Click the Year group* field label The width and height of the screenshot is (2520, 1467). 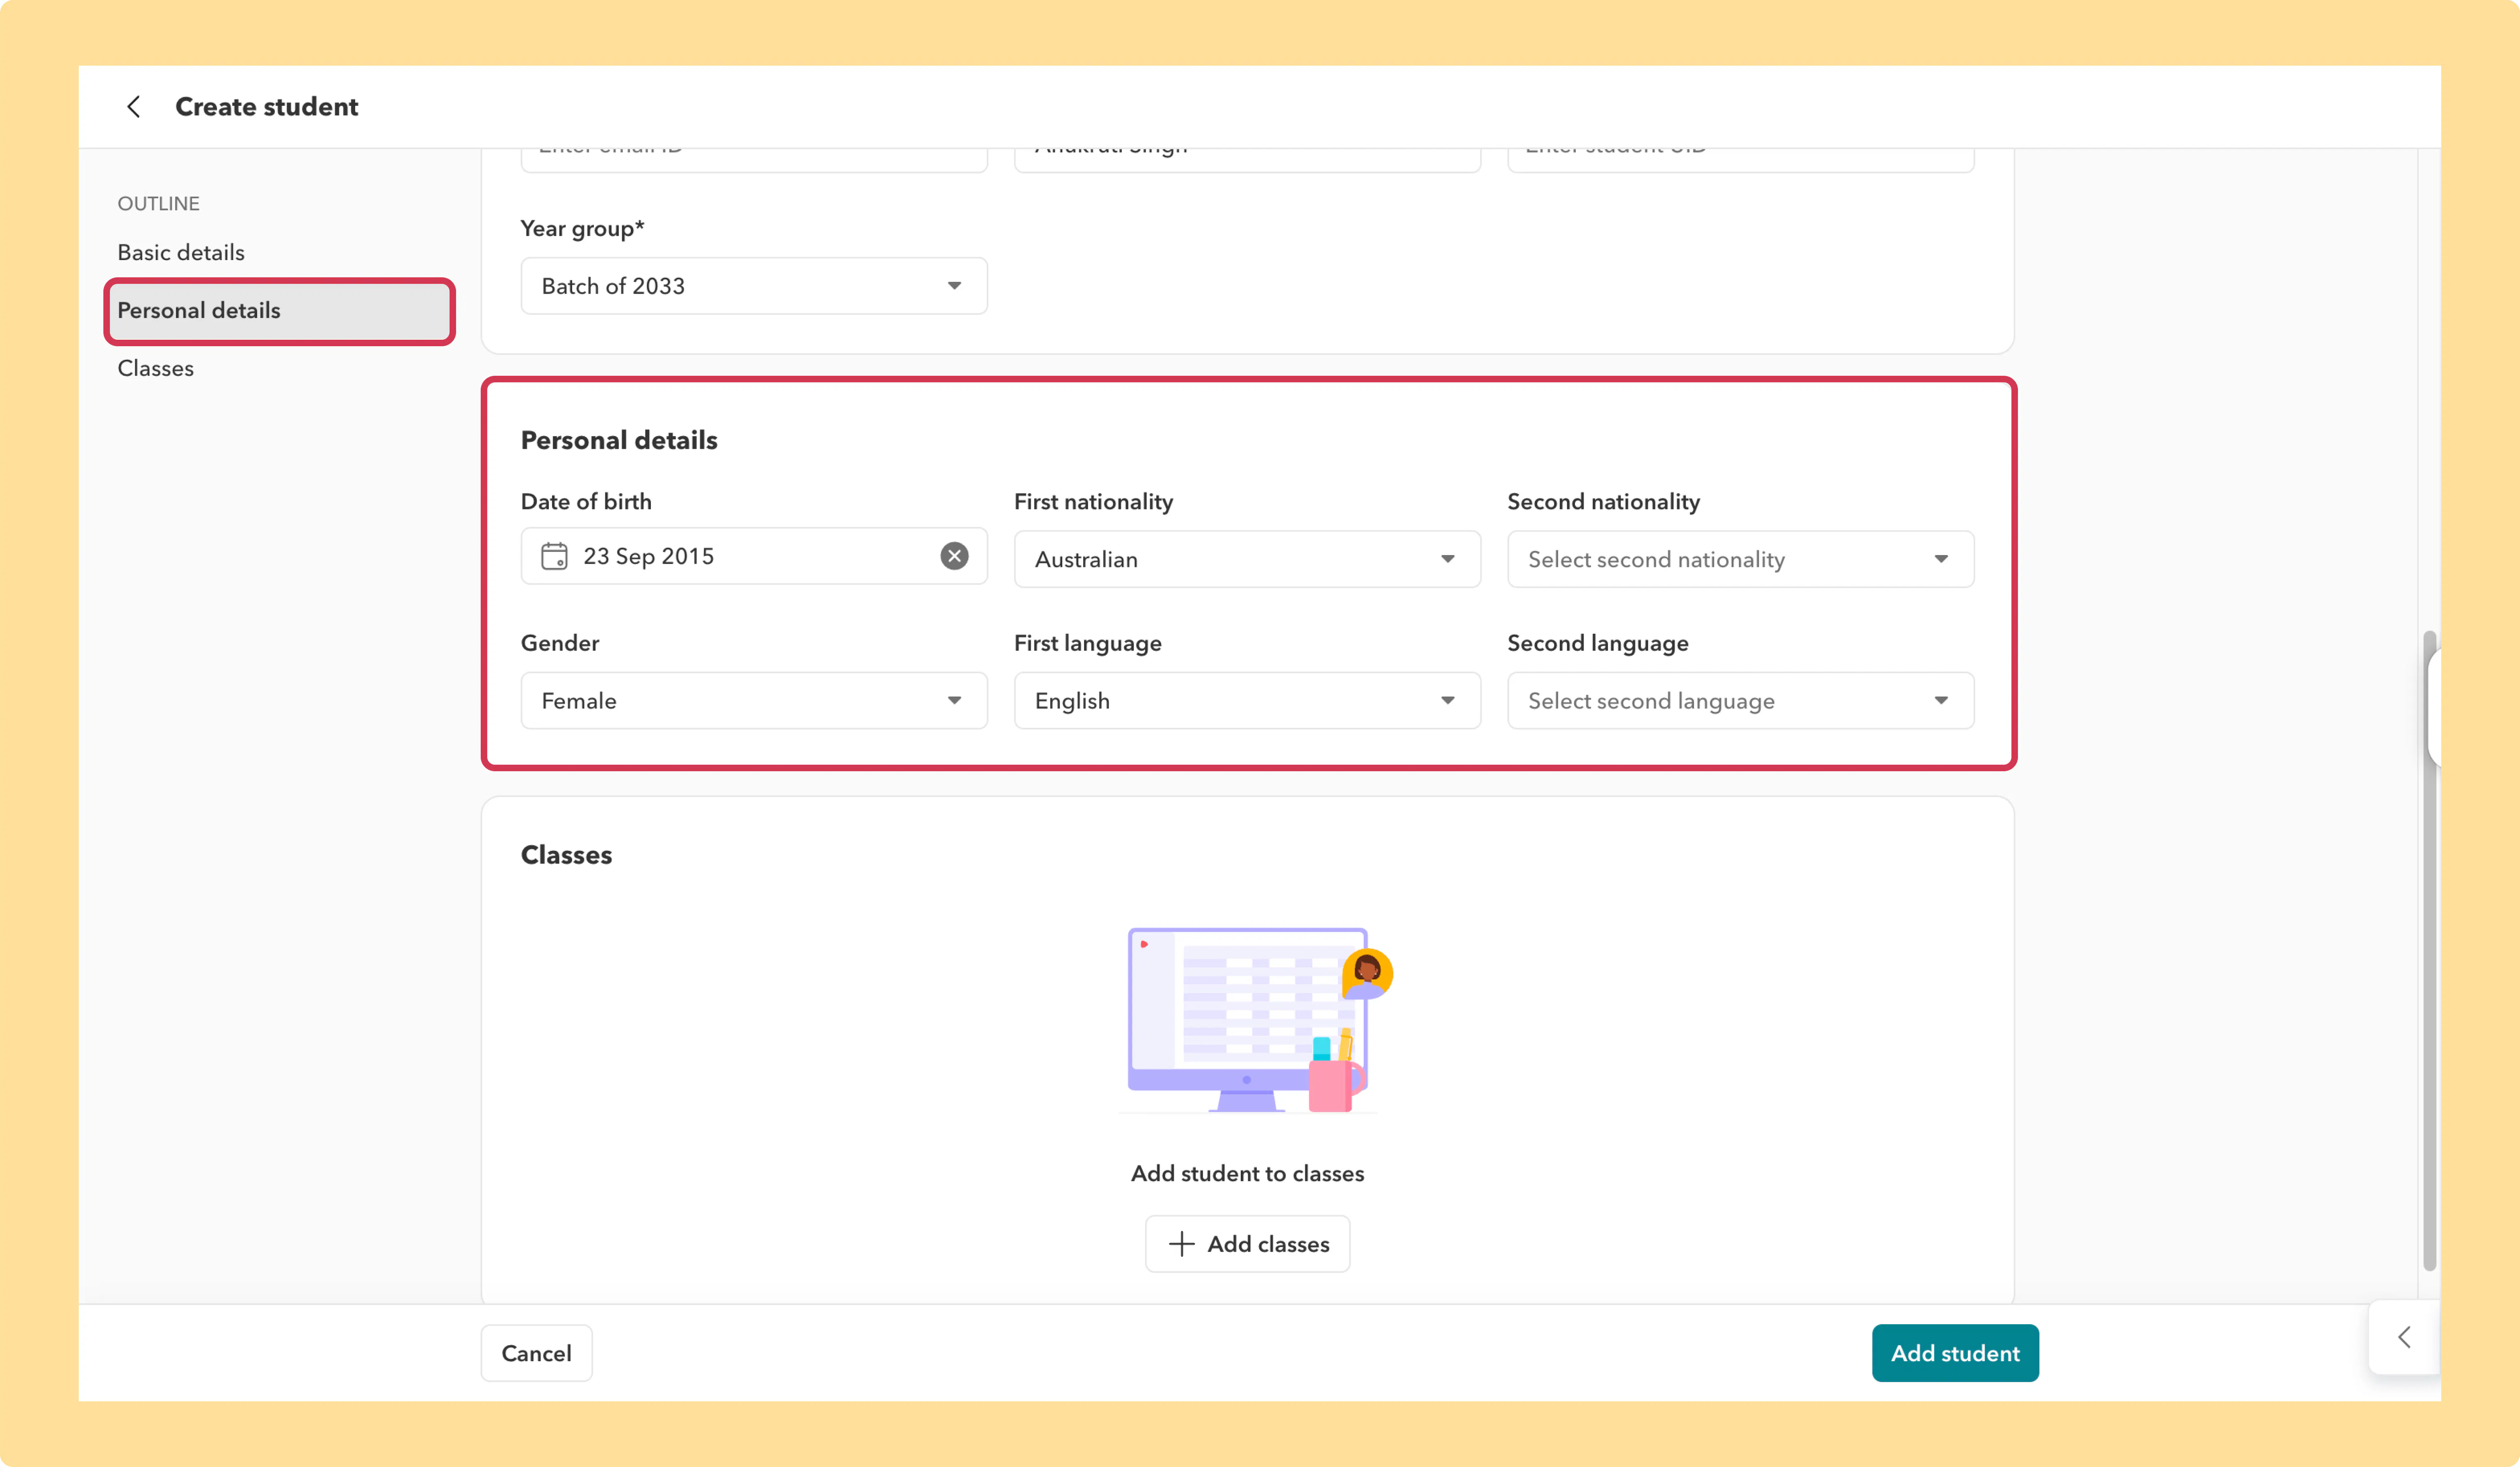(582, 229)
